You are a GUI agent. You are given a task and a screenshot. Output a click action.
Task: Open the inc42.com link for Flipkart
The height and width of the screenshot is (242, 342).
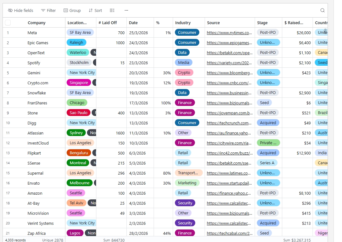(230, 153)
